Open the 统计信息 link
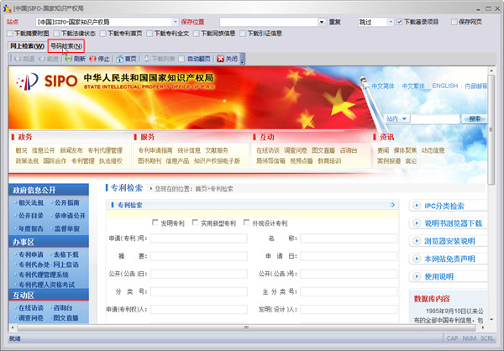The image size is (504, 351). point(189,150)
